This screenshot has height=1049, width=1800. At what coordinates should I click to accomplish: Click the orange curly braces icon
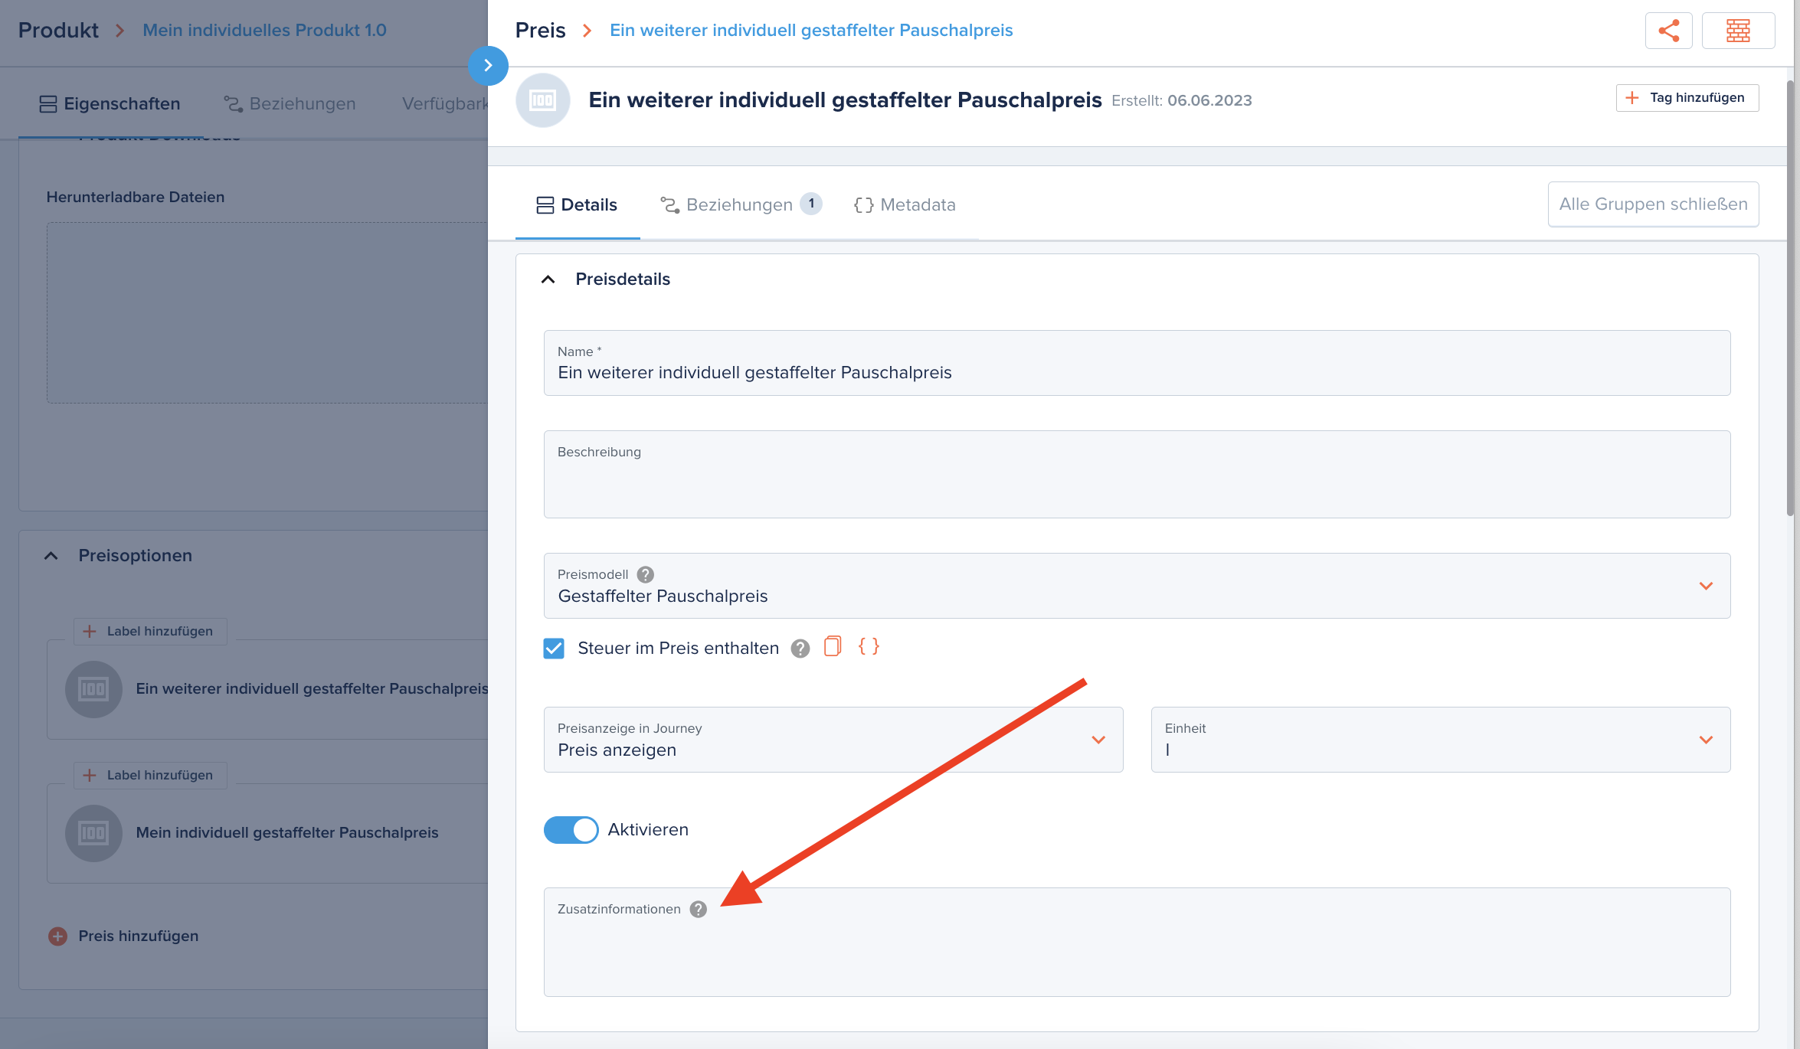pyautogui.click(x=869, y=647)
